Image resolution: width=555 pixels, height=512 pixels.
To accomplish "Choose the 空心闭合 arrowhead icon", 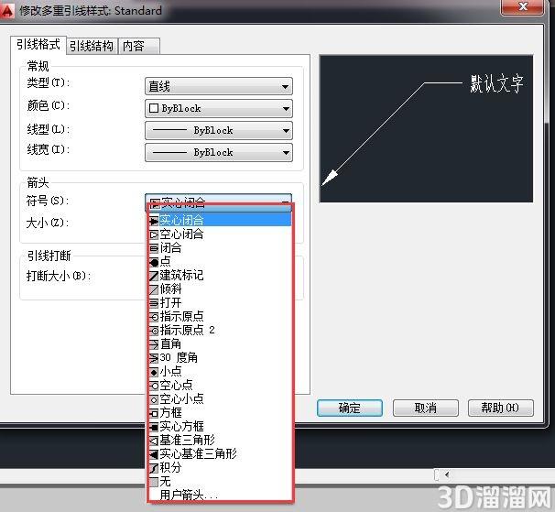I will tap(154, 234).
